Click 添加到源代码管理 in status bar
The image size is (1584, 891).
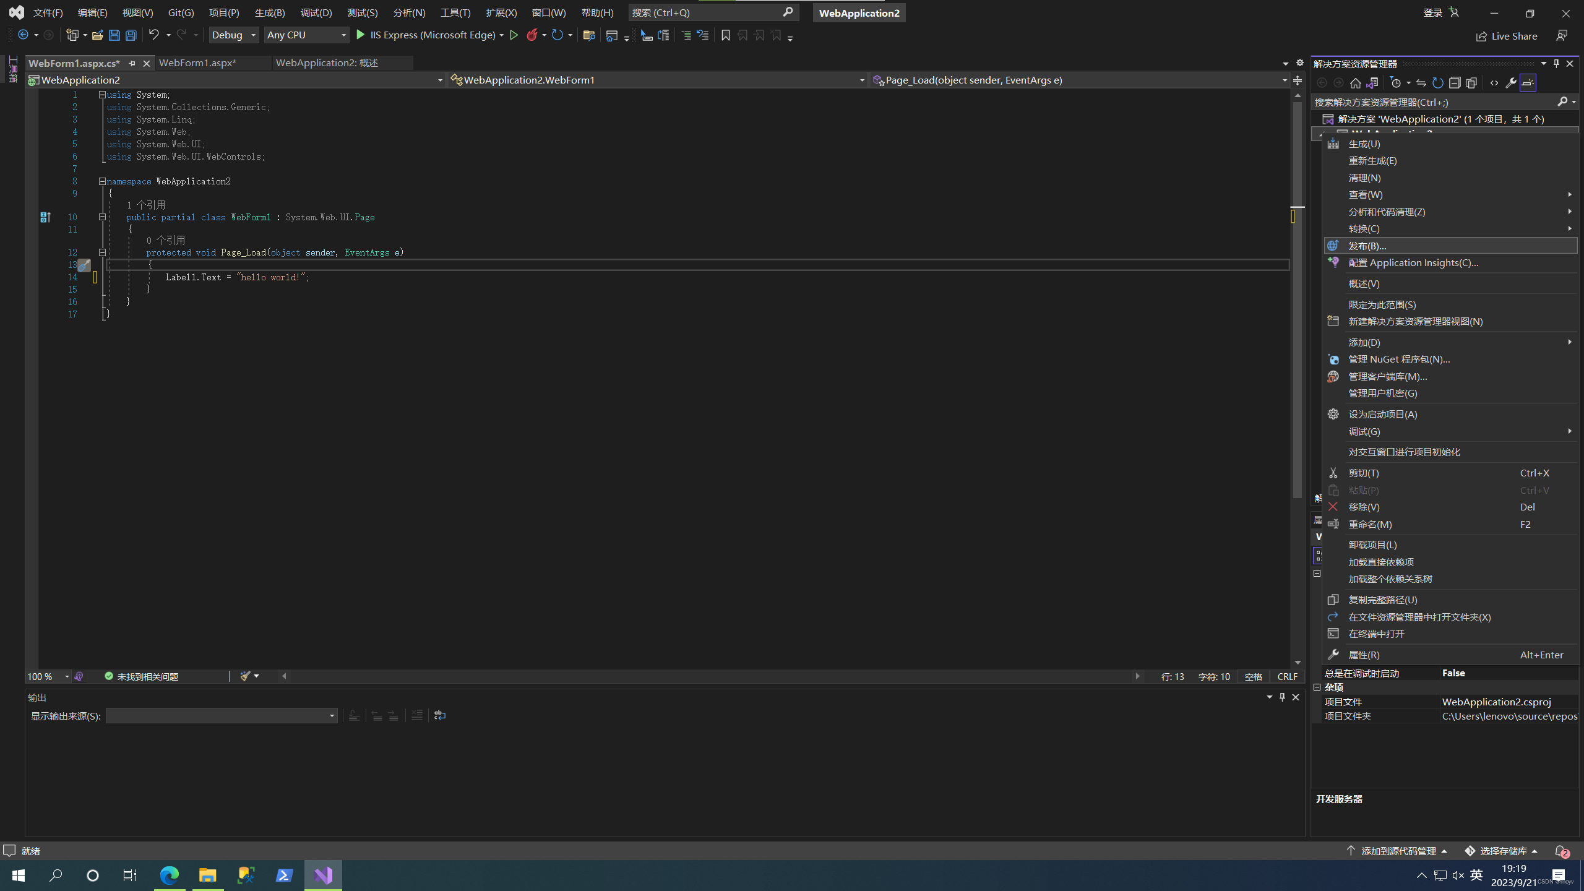[x=1398, y=851]
